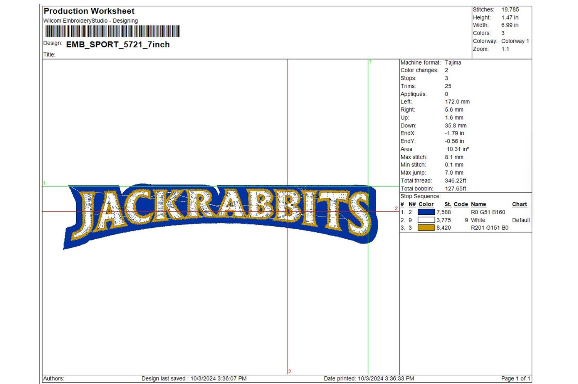Click the Title label

tap(49, 55)
